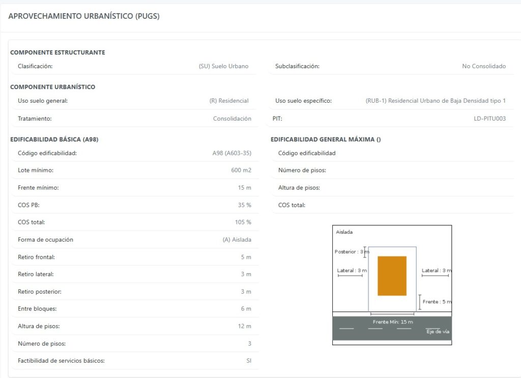This screenshot has height=378, width=521.
Task: Click the empty Altura de pisos field under Edificabilidad General Máxima
Action: tap(393, 188)
